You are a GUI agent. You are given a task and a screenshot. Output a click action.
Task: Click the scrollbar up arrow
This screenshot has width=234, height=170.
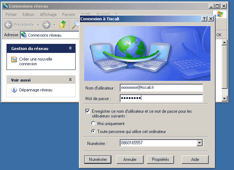pos(225,42)
